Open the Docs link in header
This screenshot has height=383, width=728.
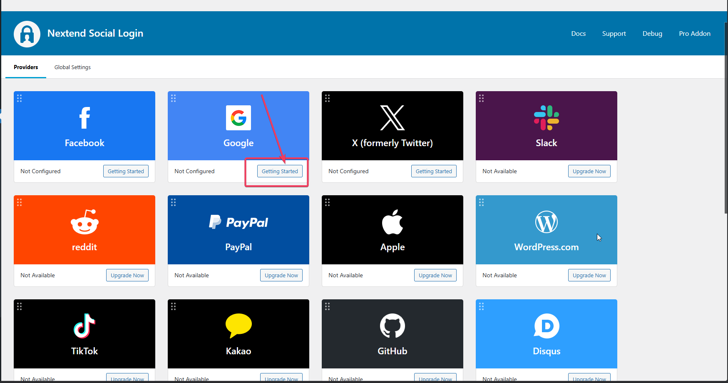pyautogui.click(x=578, y=33)
